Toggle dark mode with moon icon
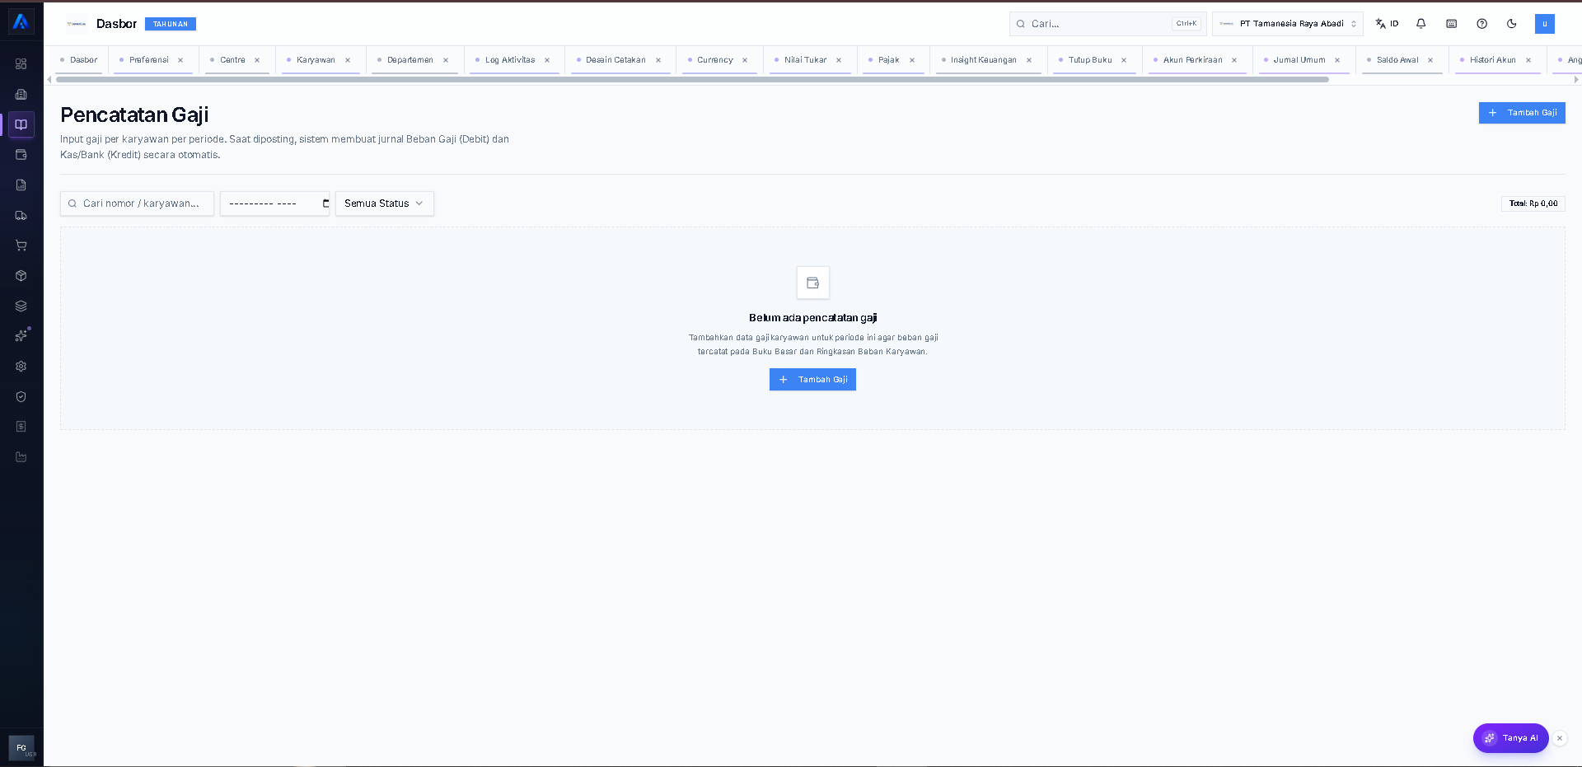This screenshot has height=767, width=1582. (x=1512, y=24)
